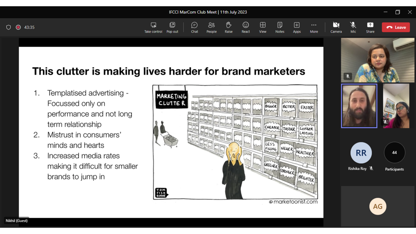Open Rishika Roy's RR avatar
416x234 pixels.
click(x=361, y=153)
